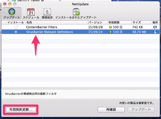Sort by the 有効期限 column header
Image resolution: width=161 pixels, height=119 pixels.
point(119,22)
